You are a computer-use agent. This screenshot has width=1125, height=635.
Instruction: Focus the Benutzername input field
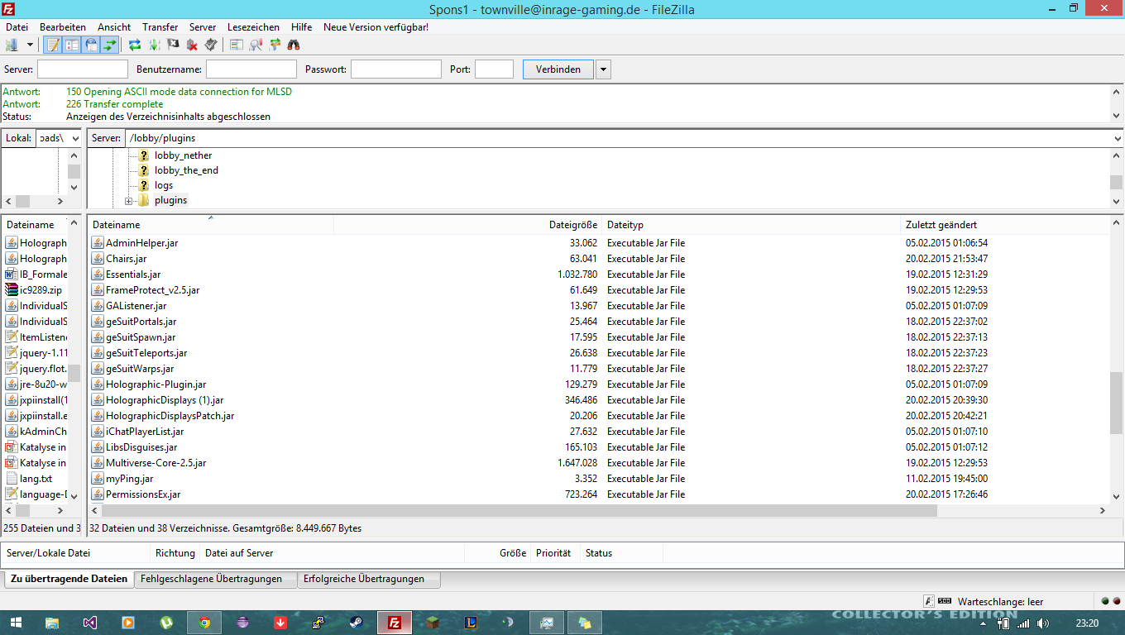click(x=251, y=69)
